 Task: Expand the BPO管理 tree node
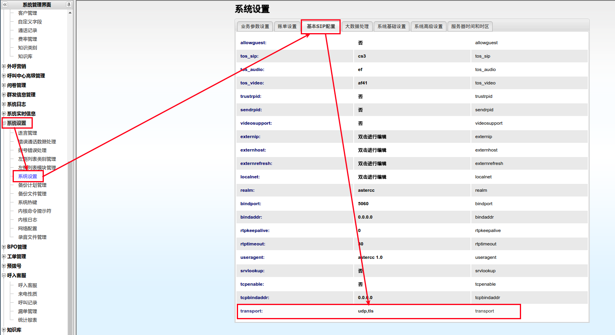pyautogui.click(x=4, y=247)
